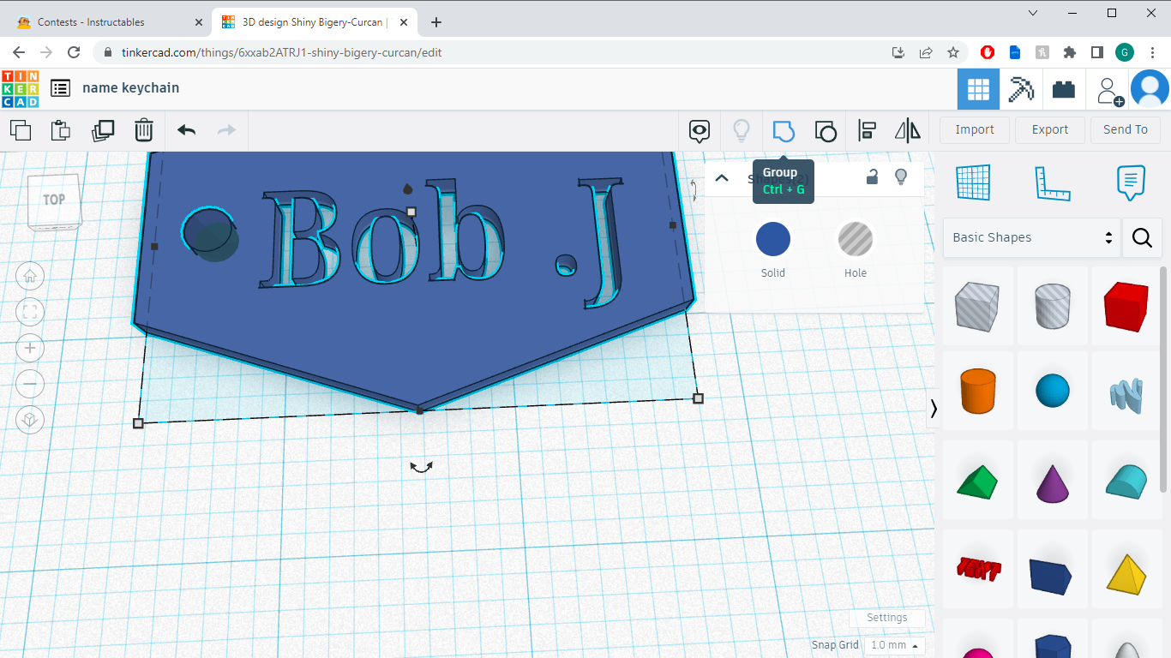Select the Ruler tool

point(1053,182)
